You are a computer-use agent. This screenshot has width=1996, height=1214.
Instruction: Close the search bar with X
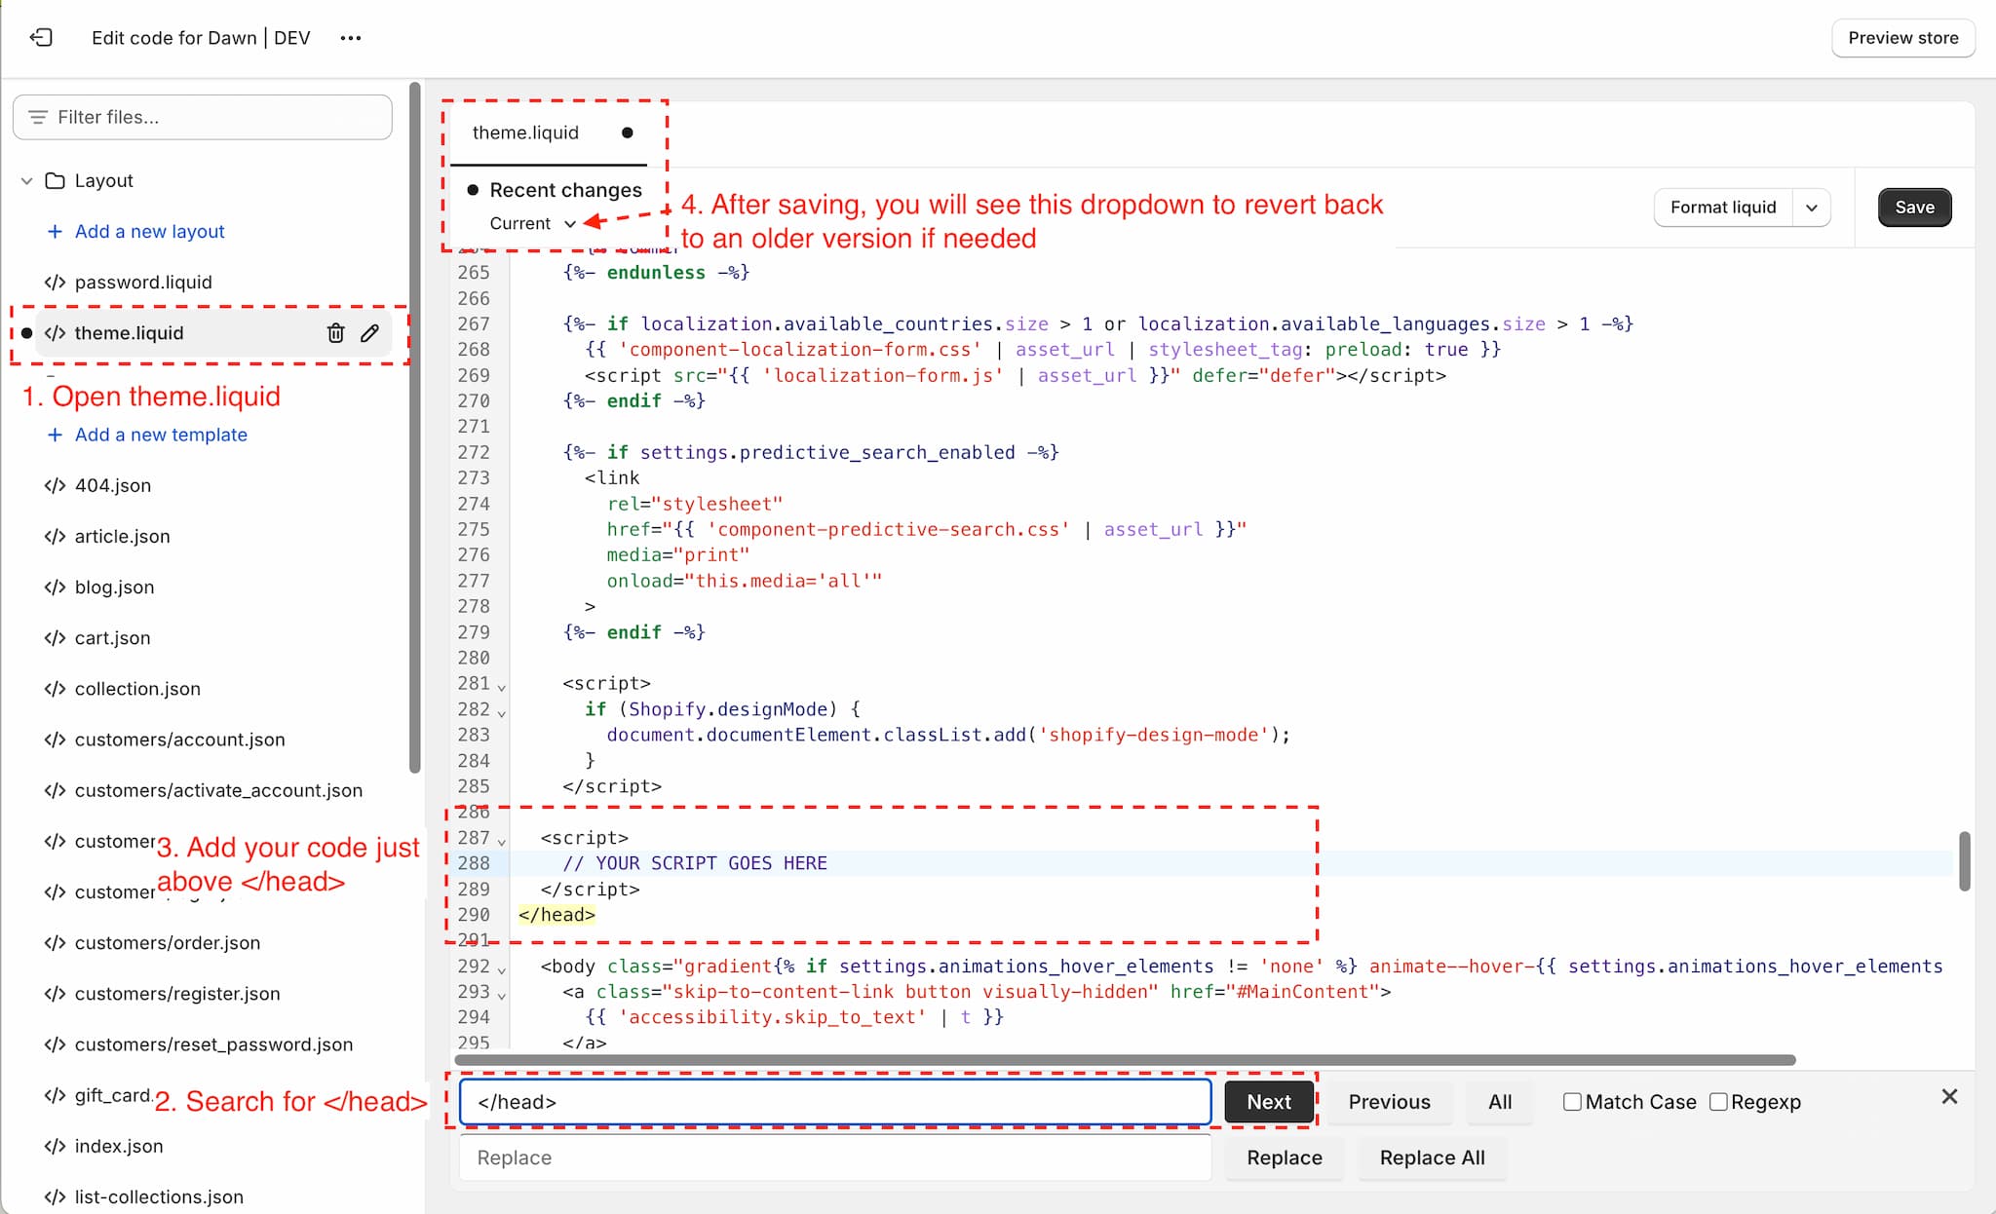pyautogui.click(x=1949, y=1097)
